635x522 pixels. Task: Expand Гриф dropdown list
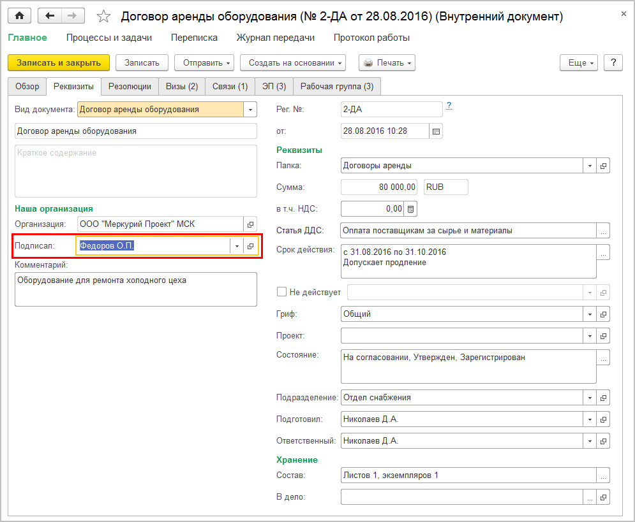(x=590, y=314)
